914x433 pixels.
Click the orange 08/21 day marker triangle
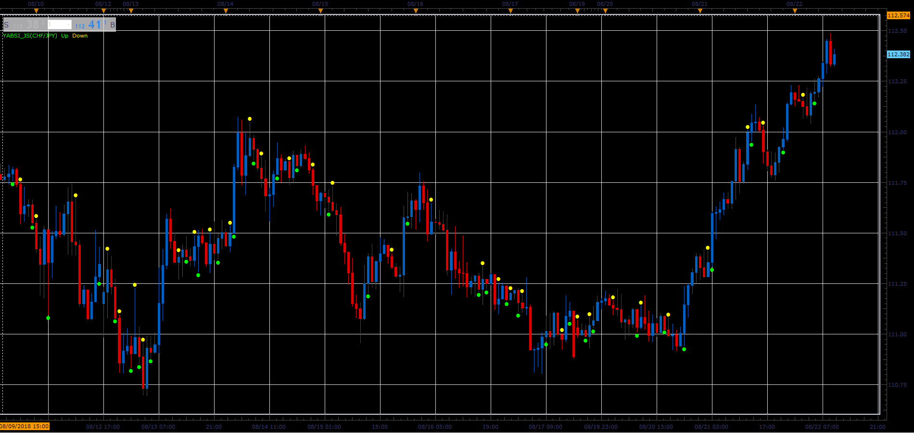click(x=700, y=11)
